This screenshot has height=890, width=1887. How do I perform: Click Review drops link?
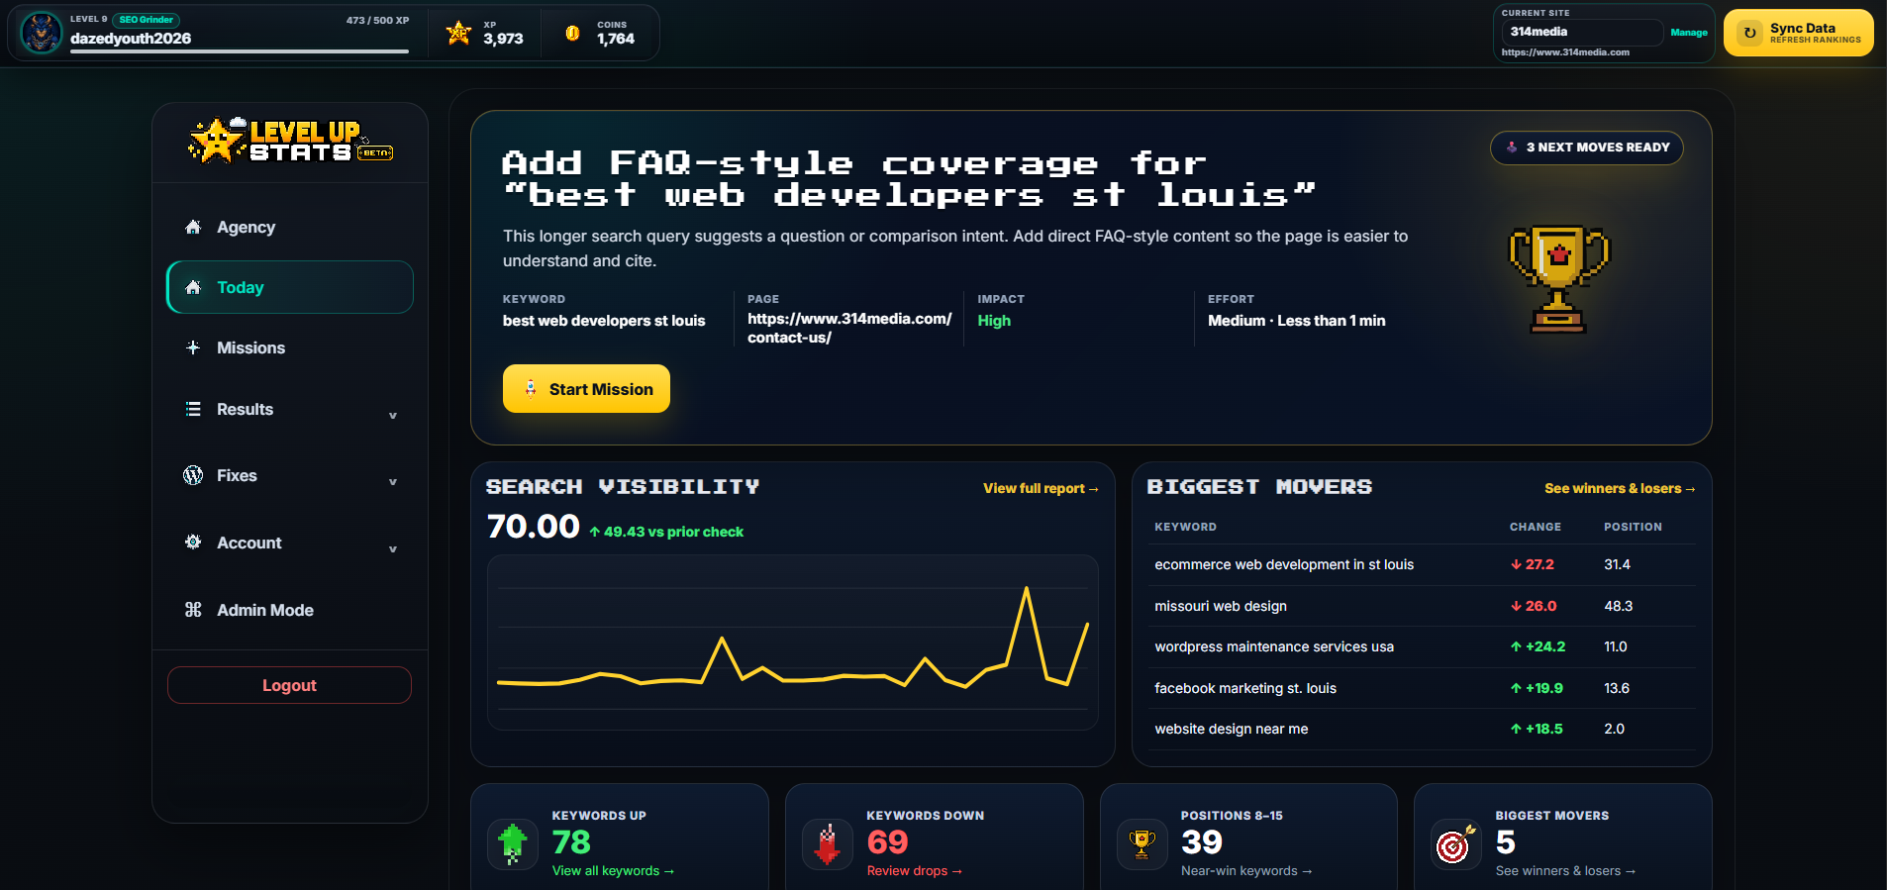tap(915, 871)
